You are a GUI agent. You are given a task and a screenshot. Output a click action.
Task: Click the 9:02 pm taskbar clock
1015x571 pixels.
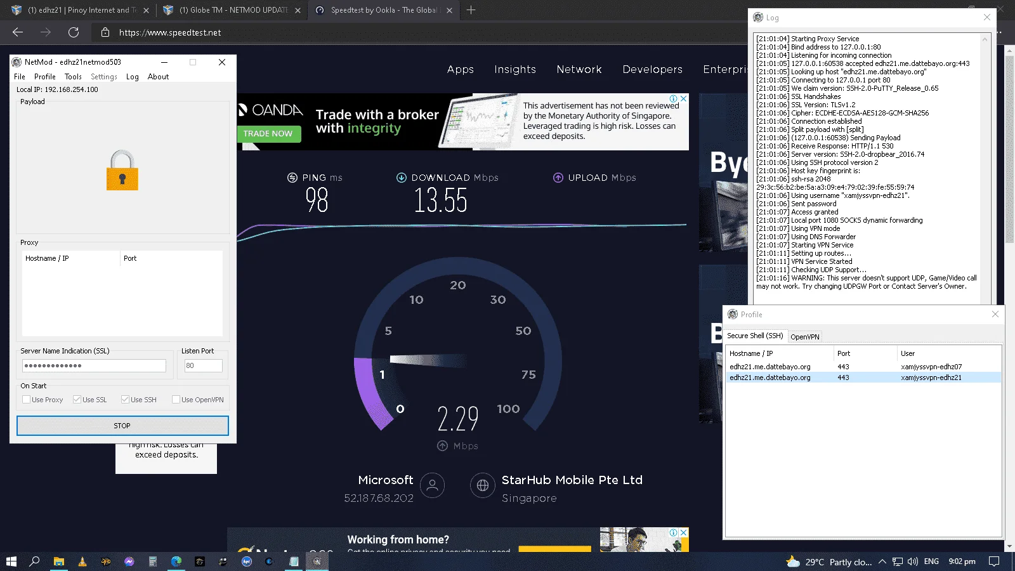tap(962, 561)
